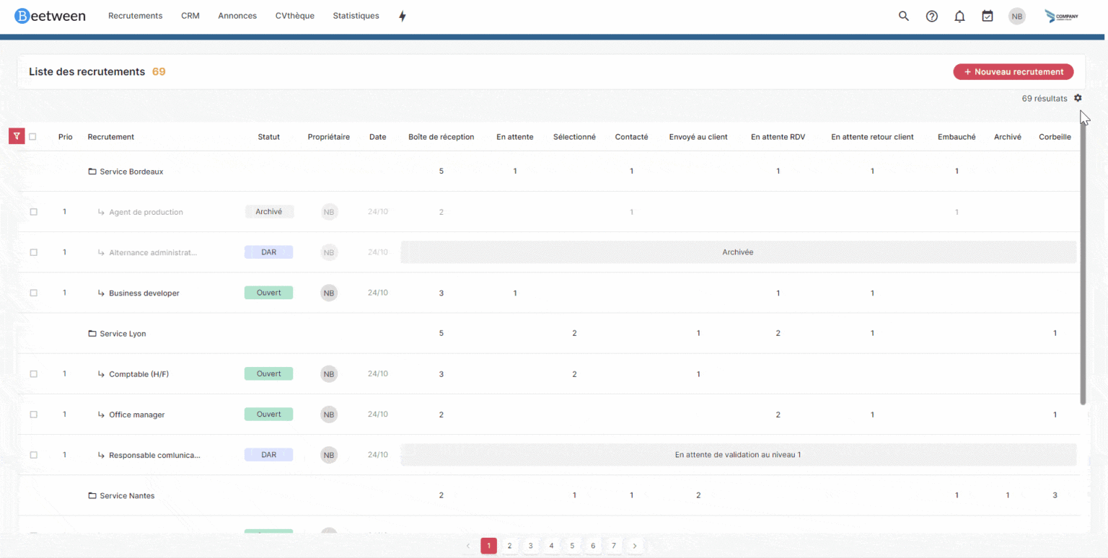
Task: Open the Business developer recruitment
Action: point(144,293)
